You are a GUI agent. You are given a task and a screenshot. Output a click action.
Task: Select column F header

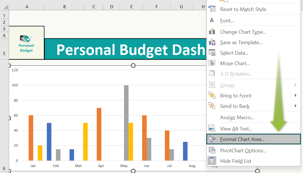tap(157, 7)
